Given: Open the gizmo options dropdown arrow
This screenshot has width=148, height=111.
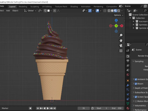Looking at the screenshot, I should tap(93, 11).
